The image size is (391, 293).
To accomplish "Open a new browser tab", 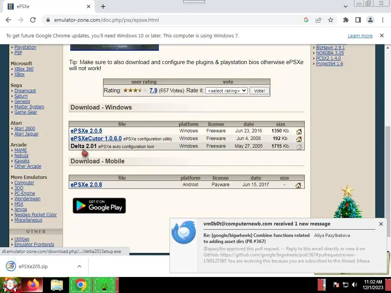I will coord(103,6).
